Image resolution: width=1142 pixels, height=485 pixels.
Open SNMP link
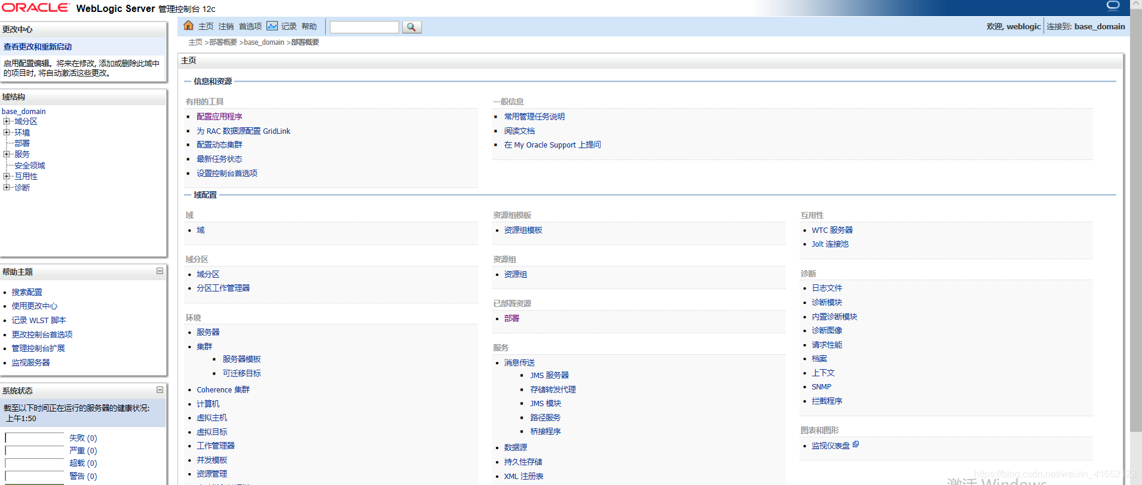point(821,386)
